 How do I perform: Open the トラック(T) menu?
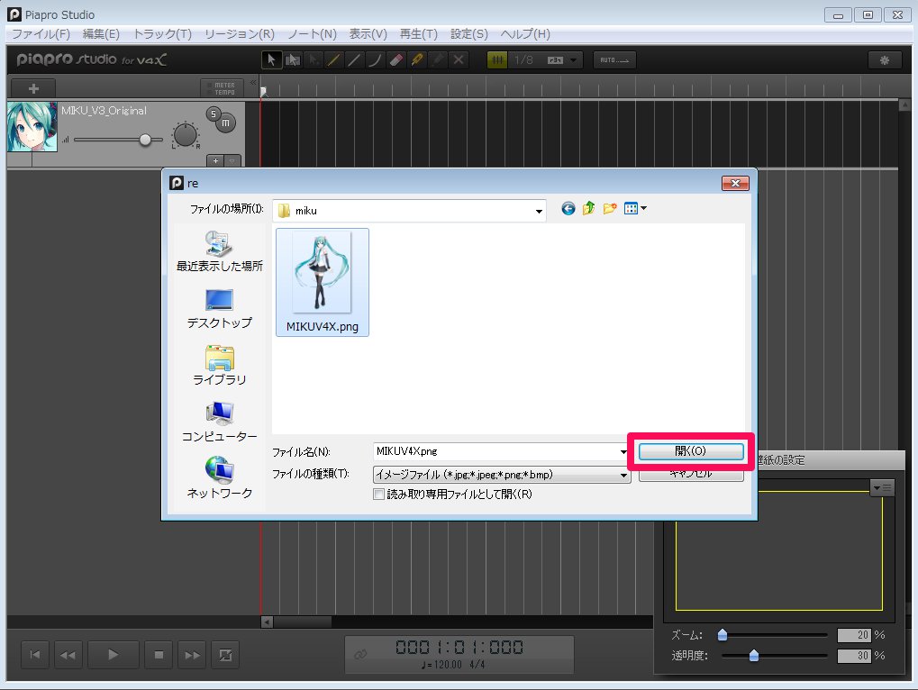tap(162, 34)
